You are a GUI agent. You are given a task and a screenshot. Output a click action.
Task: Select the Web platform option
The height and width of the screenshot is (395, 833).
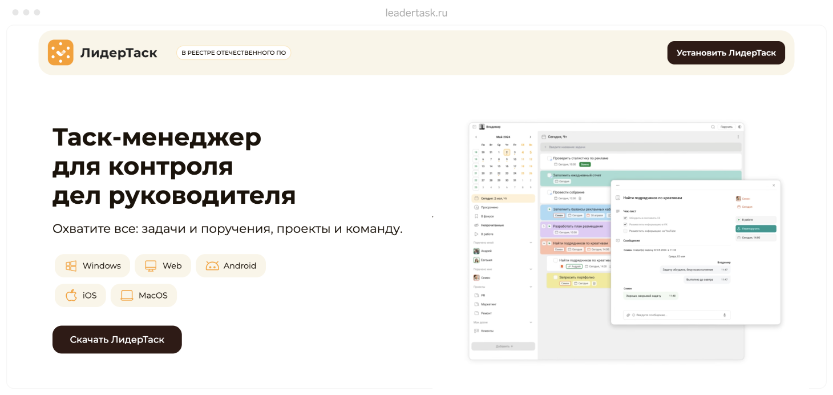pyautogui.click(x=163, y=265)
